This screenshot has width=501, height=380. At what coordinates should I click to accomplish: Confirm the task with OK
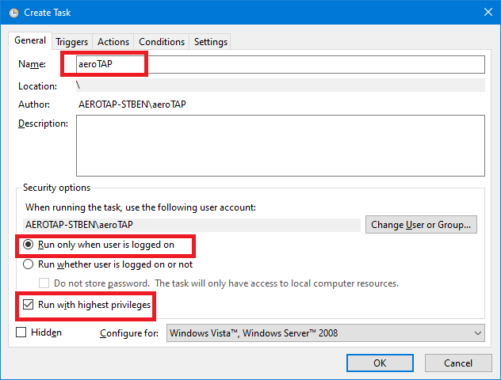(380, 363)
